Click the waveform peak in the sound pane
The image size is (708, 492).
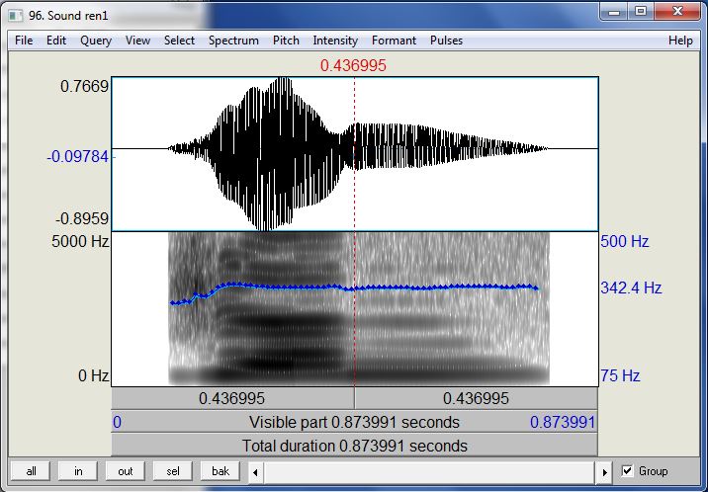coord(283,81)
